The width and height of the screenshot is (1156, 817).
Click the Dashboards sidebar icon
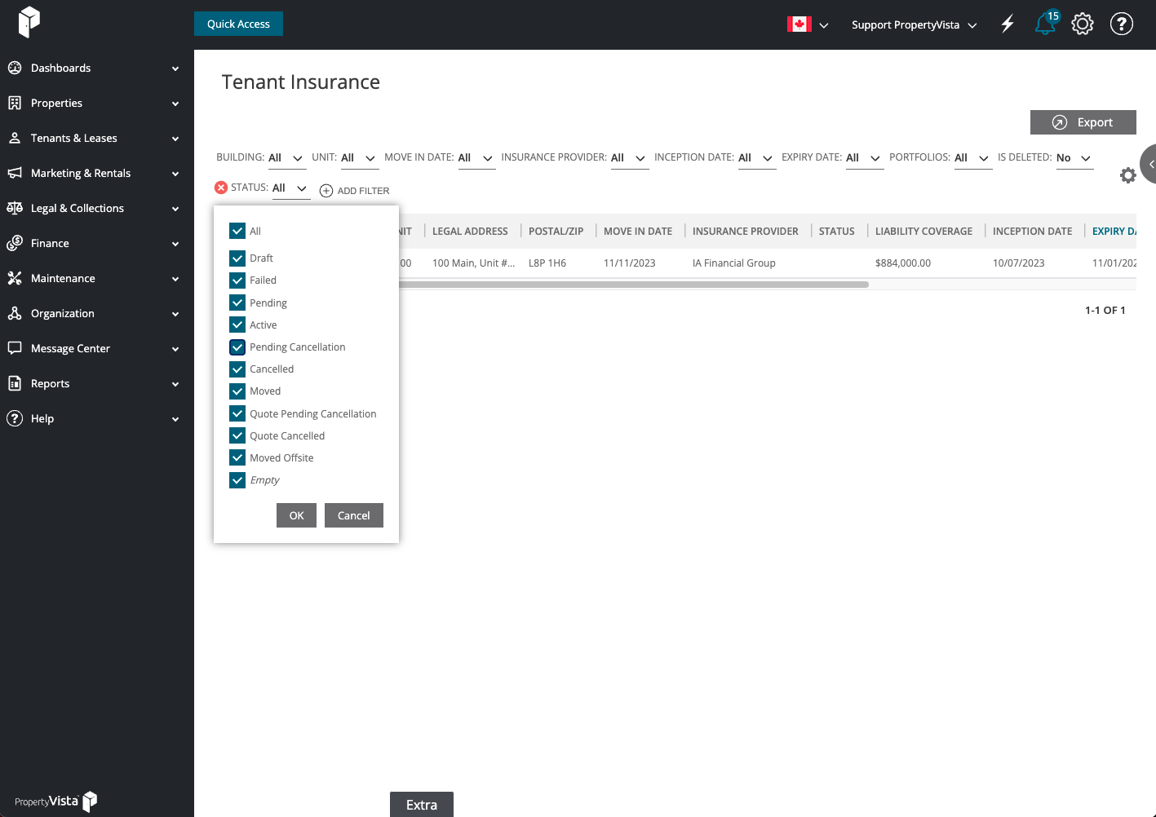click(x=15, y=68)
